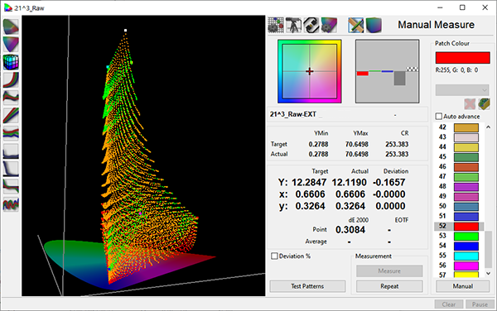Open the falling blue curve graph icon

tap(11, 168)
